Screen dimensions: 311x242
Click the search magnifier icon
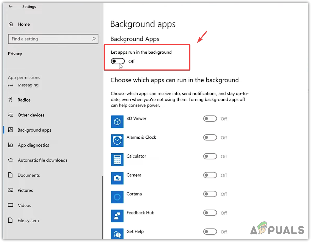click(94, 39)
